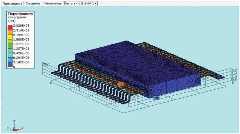
Task: Click the blue min marker on the model
Action: (x=156, y=98)
